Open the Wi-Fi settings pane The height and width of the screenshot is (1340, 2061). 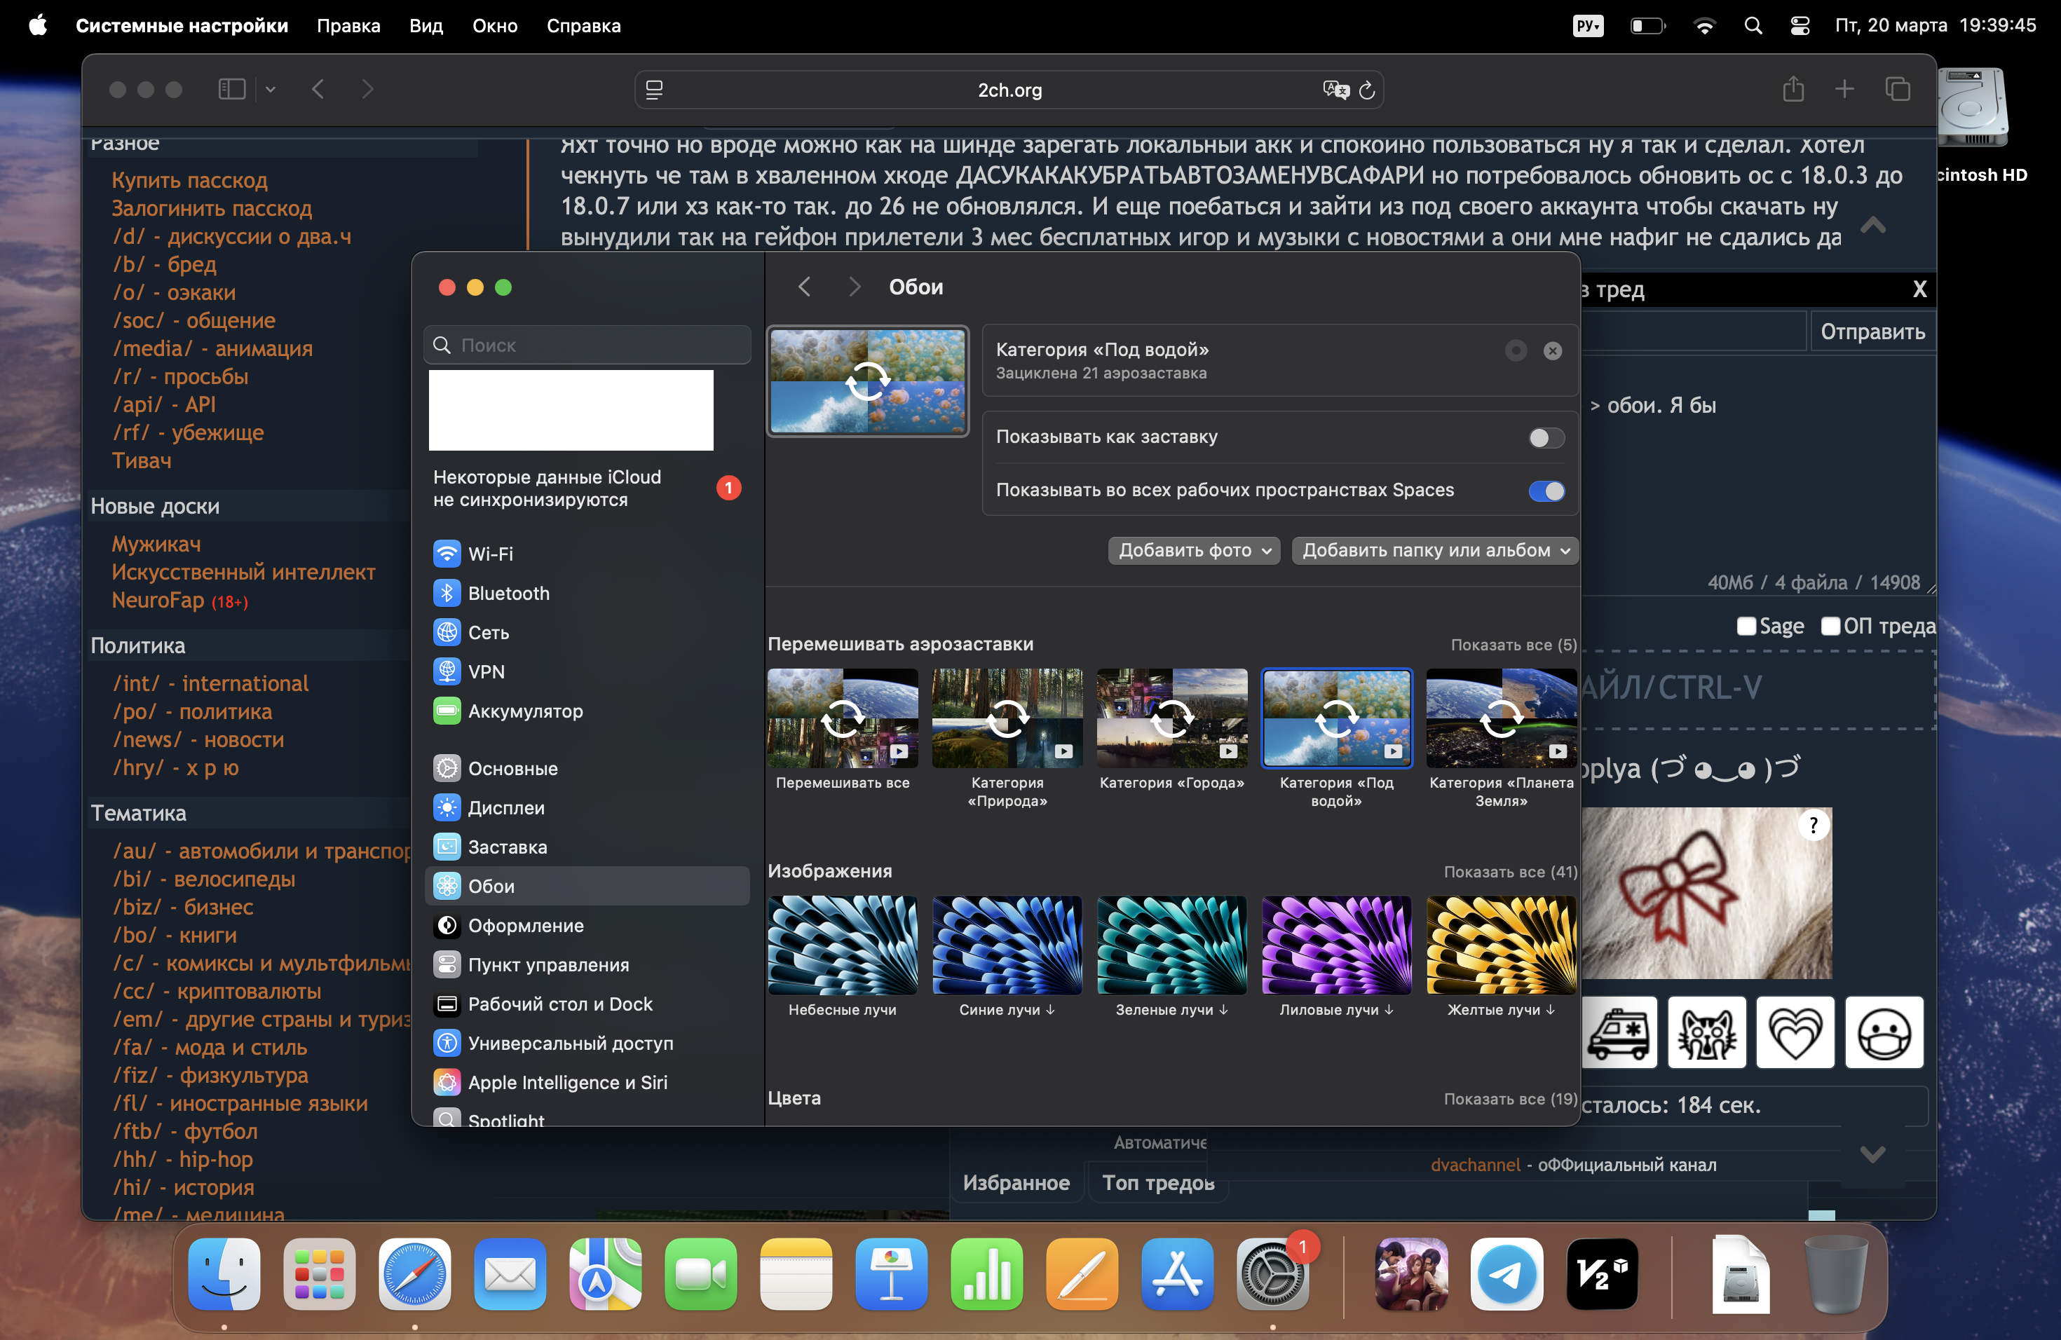pos(490,553)
